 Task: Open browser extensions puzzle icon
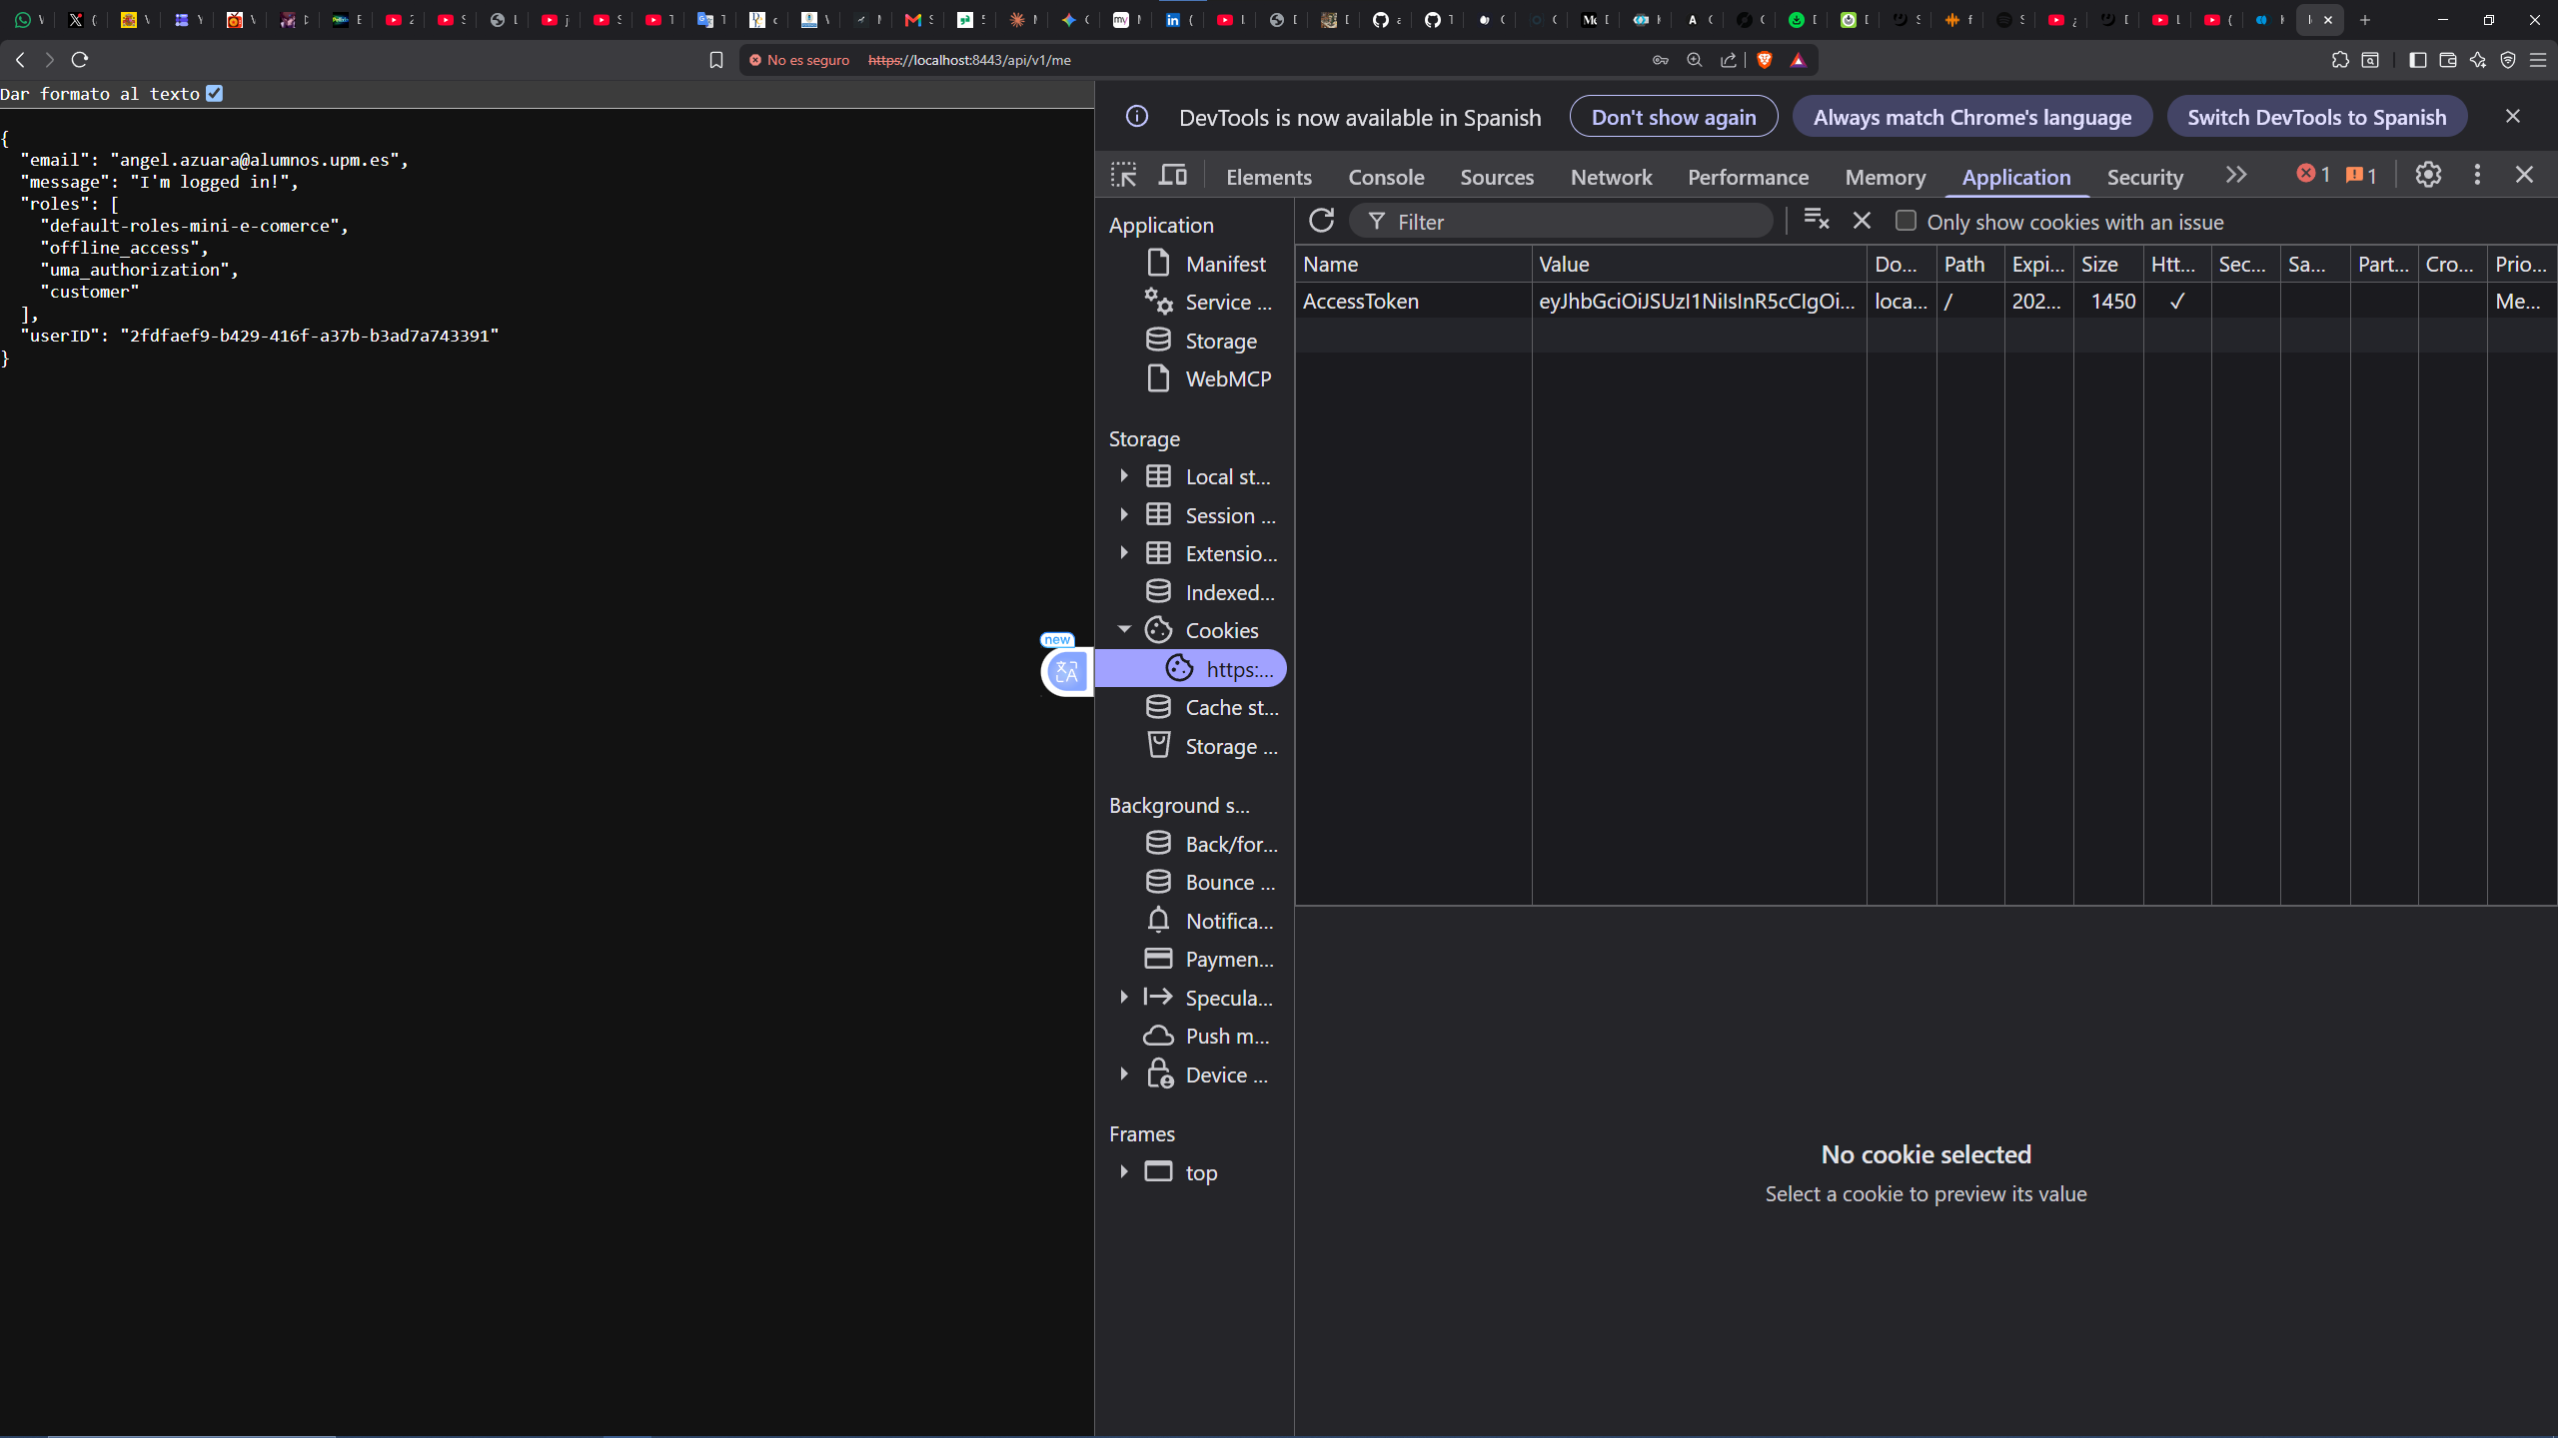click(x=2340, y=60)
